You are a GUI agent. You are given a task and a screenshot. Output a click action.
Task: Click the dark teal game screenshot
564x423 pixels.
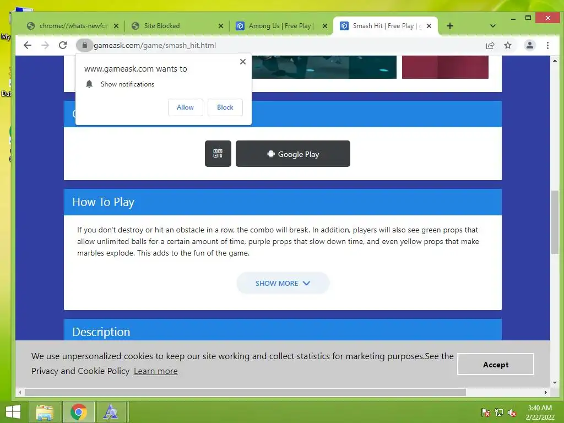[x=324, y=67]
